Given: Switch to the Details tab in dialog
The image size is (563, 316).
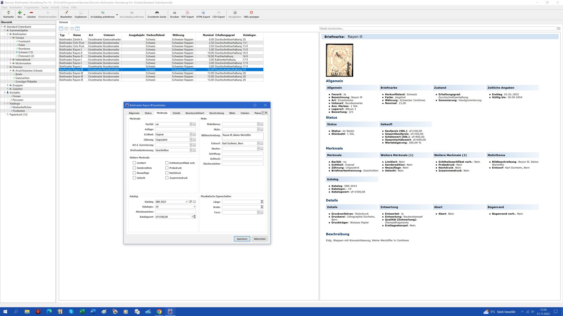Looking at the screenshot, I should pyautogui.click(x=176, y=113).
